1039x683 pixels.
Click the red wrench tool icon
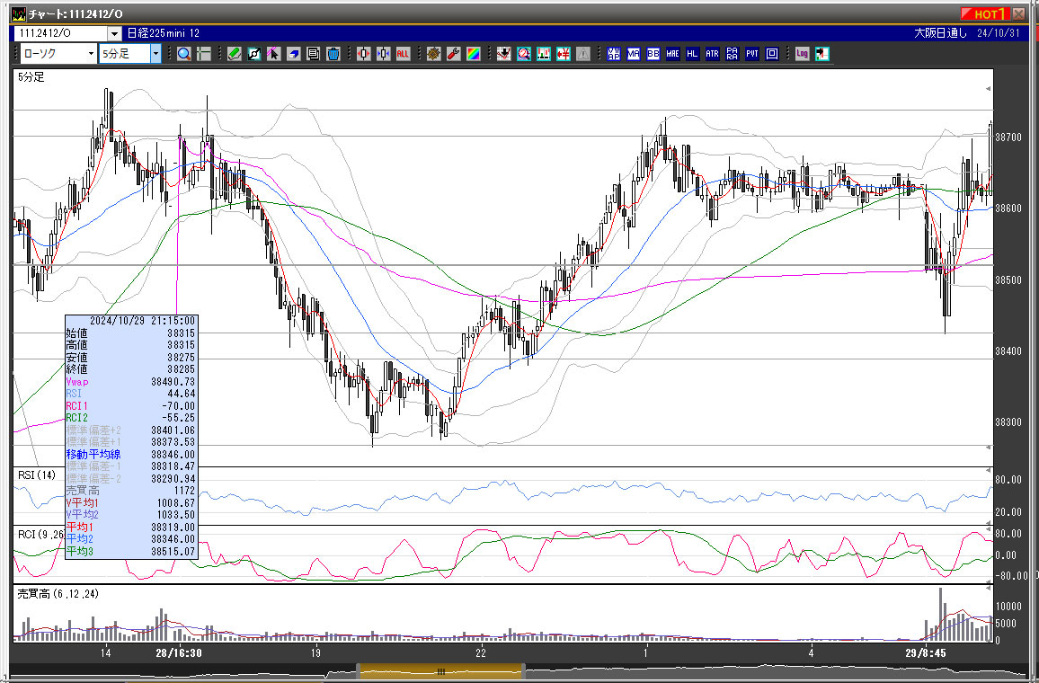click(x=453, y=54)
